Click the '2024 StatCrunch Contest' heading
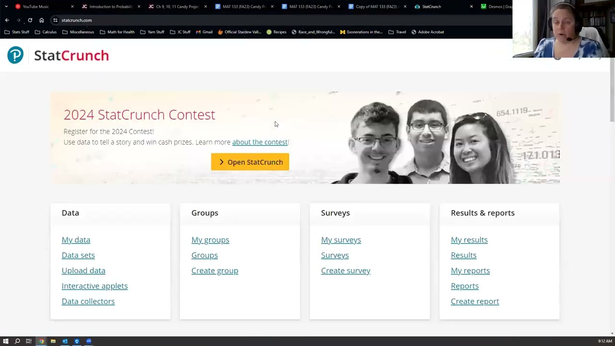The height and width of the screenshot is (346, 615). (139, 114)
